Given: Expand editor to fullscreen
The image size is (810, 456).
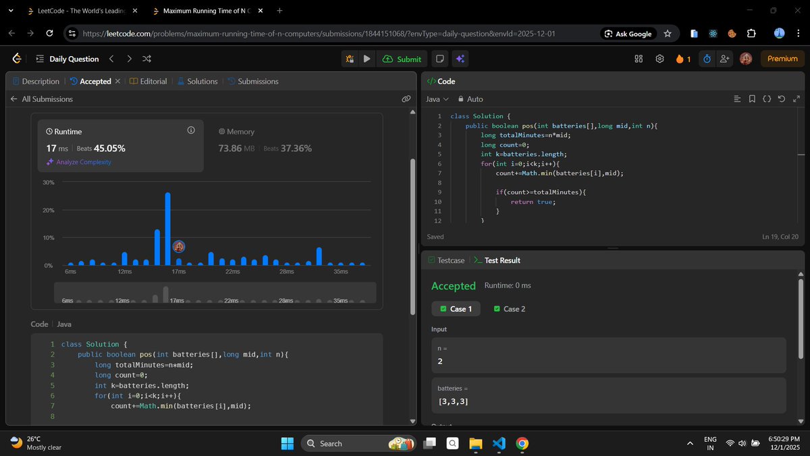Looking at the screenshot, I should (x=796, y=99).
